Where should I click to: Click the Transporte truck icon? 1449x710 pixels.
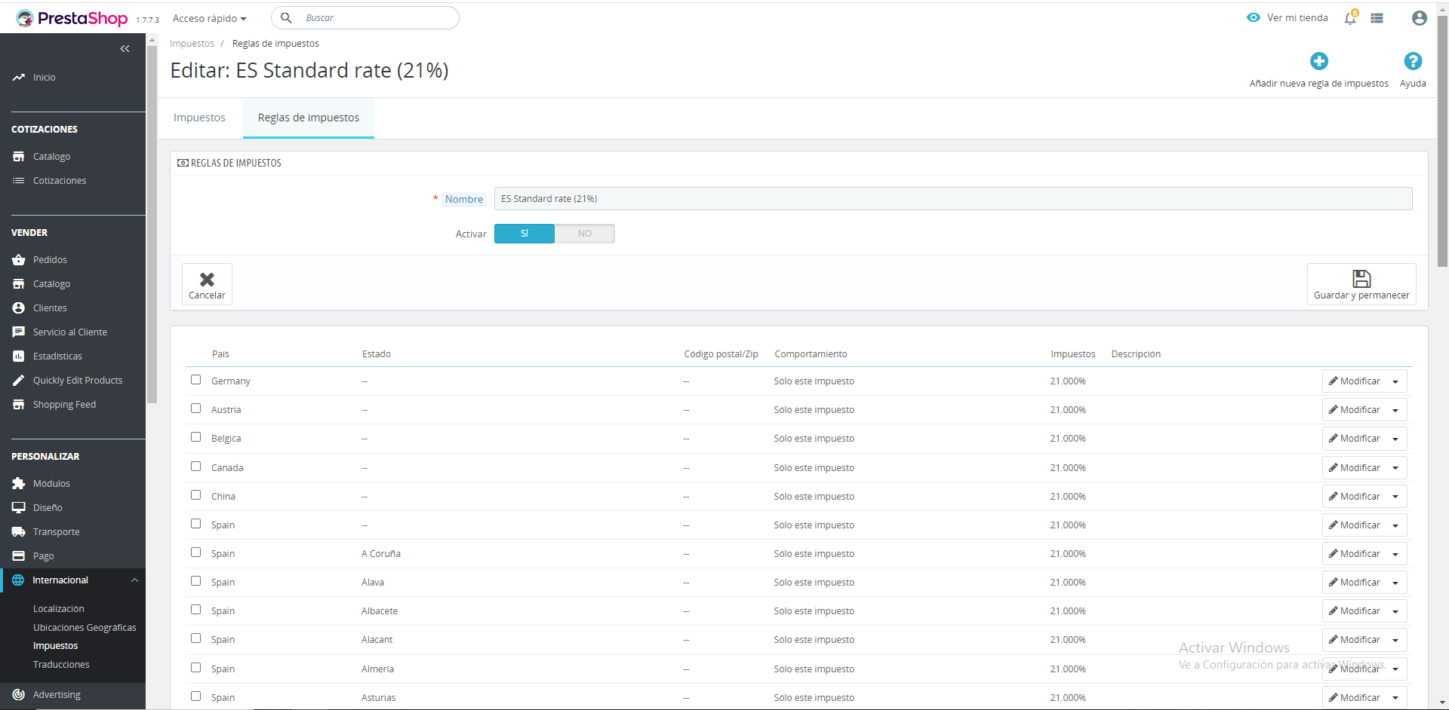(19, 531)
